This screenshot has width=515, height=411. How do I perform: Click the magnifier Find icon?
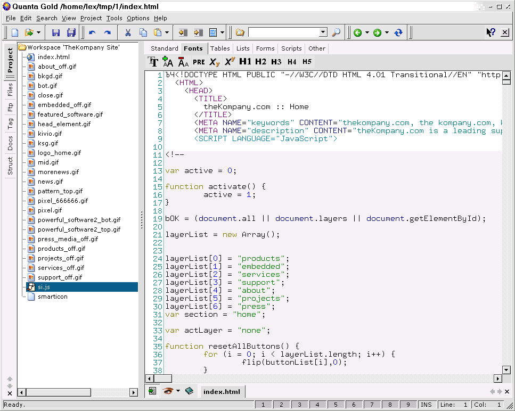[x=336, y=32]
